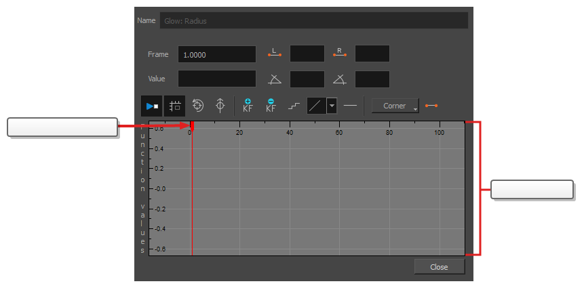Screen dimensions: 584x288
Task: Click the left handle length field
Action: coord(307,54)
